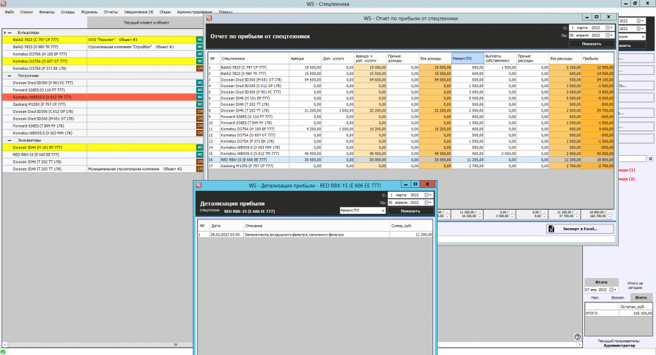
Task: Open the Отчеты menu
Action: (x=111, y=12)
